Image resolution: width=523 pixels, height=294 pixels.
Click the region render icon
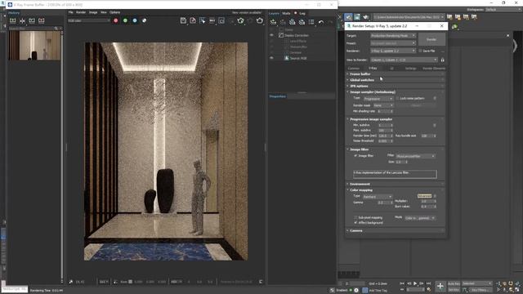pyautogui.click(x=221, y=20)
